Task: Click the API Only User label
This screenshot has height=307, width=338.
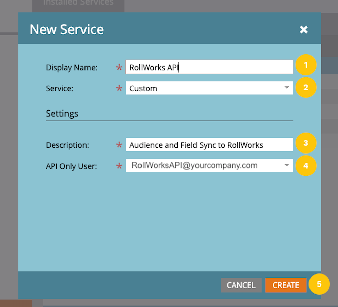Action: (71, 166)
